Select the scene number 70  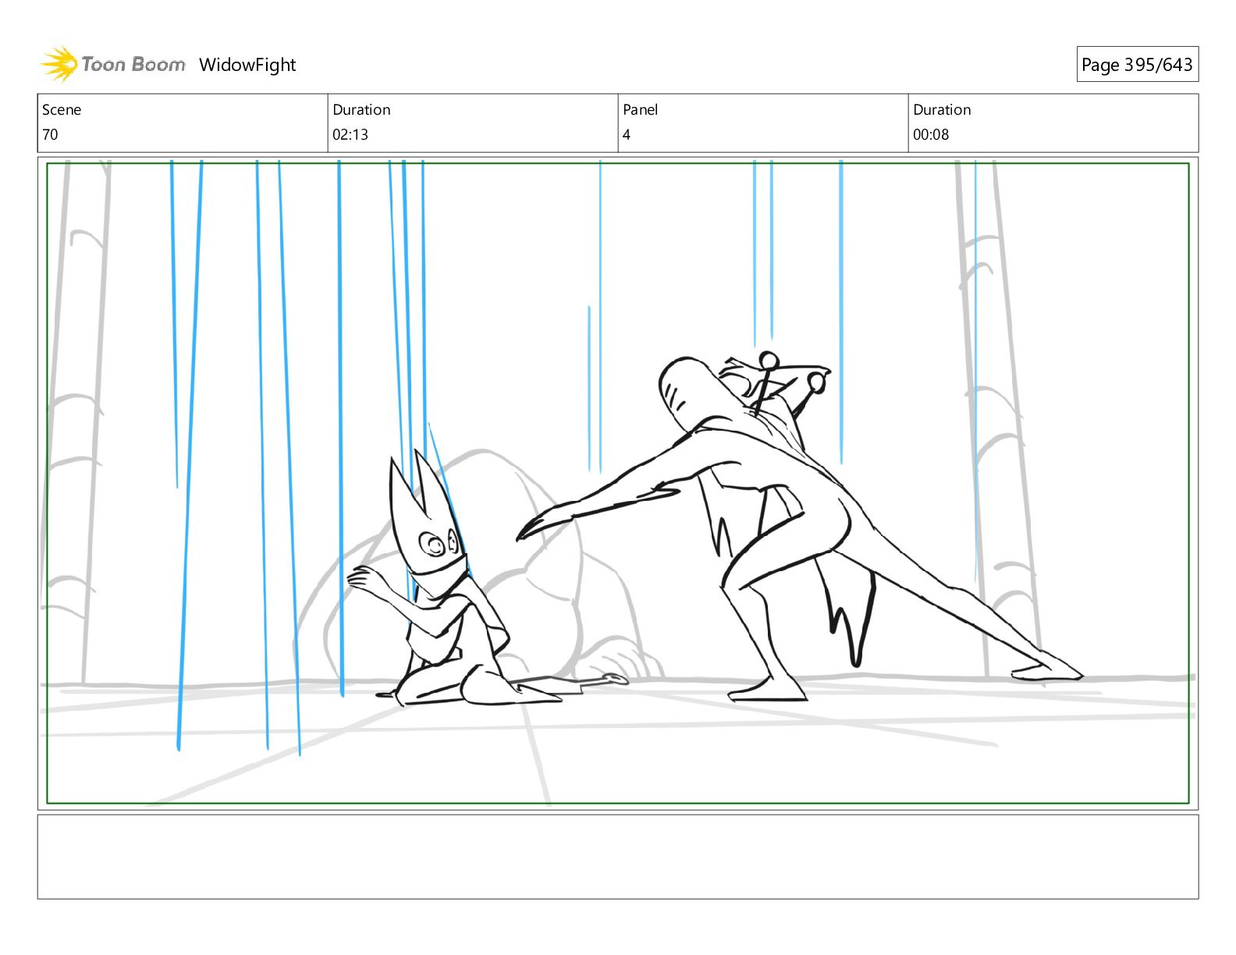(x=50, y=134)
